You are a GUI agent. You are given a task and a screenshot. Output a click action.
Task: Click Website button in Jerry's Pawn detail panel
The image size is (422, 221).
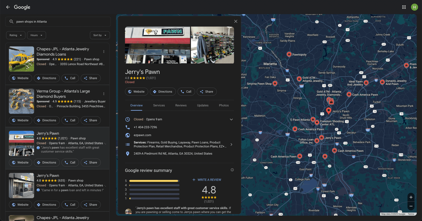tap(137, 92)
